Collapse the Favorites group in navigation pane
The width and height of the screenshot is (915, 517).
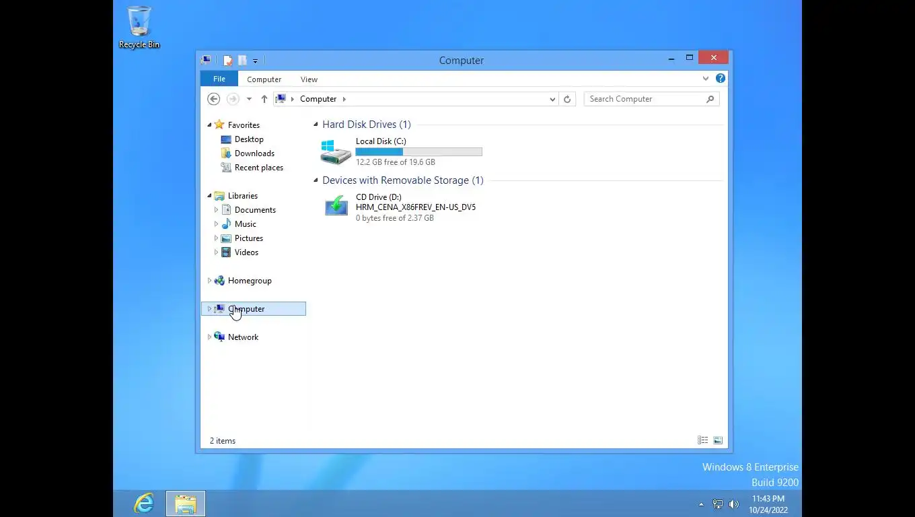(209, 125)
